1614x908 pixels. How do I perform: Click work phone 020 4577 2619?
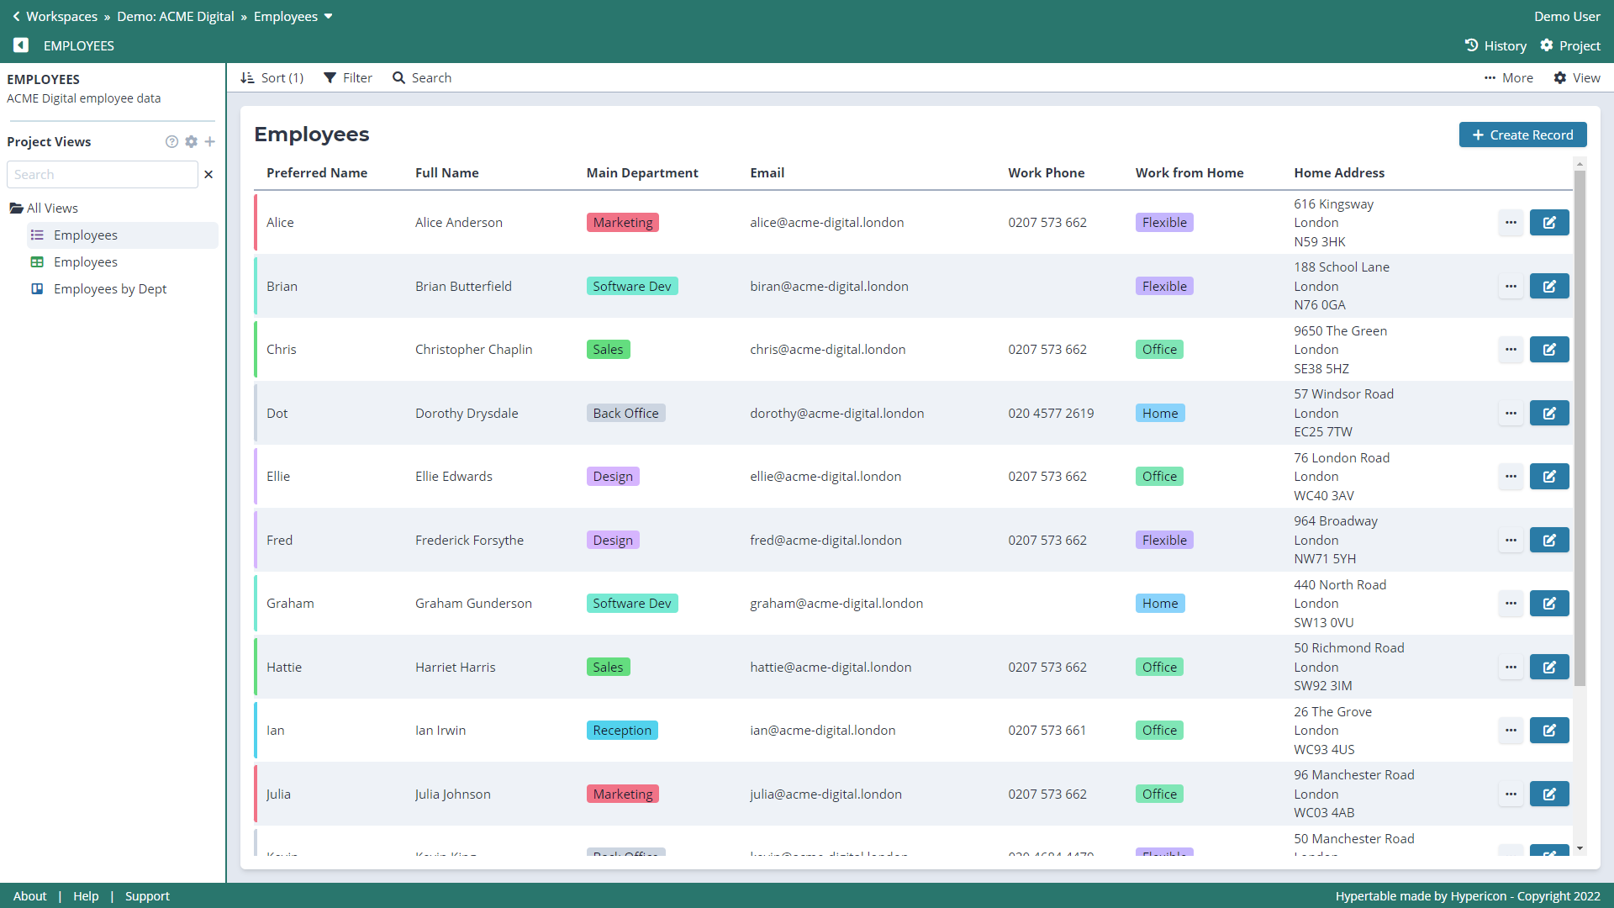(x=1051, y=413)
